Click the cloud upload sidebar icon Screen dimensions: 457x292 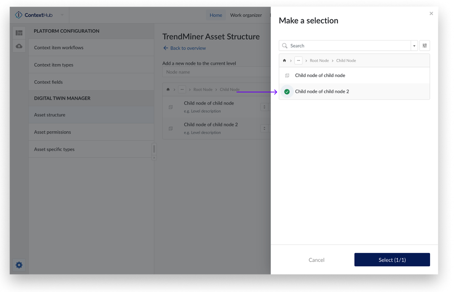pyautogui.click(x=19, y=46)
